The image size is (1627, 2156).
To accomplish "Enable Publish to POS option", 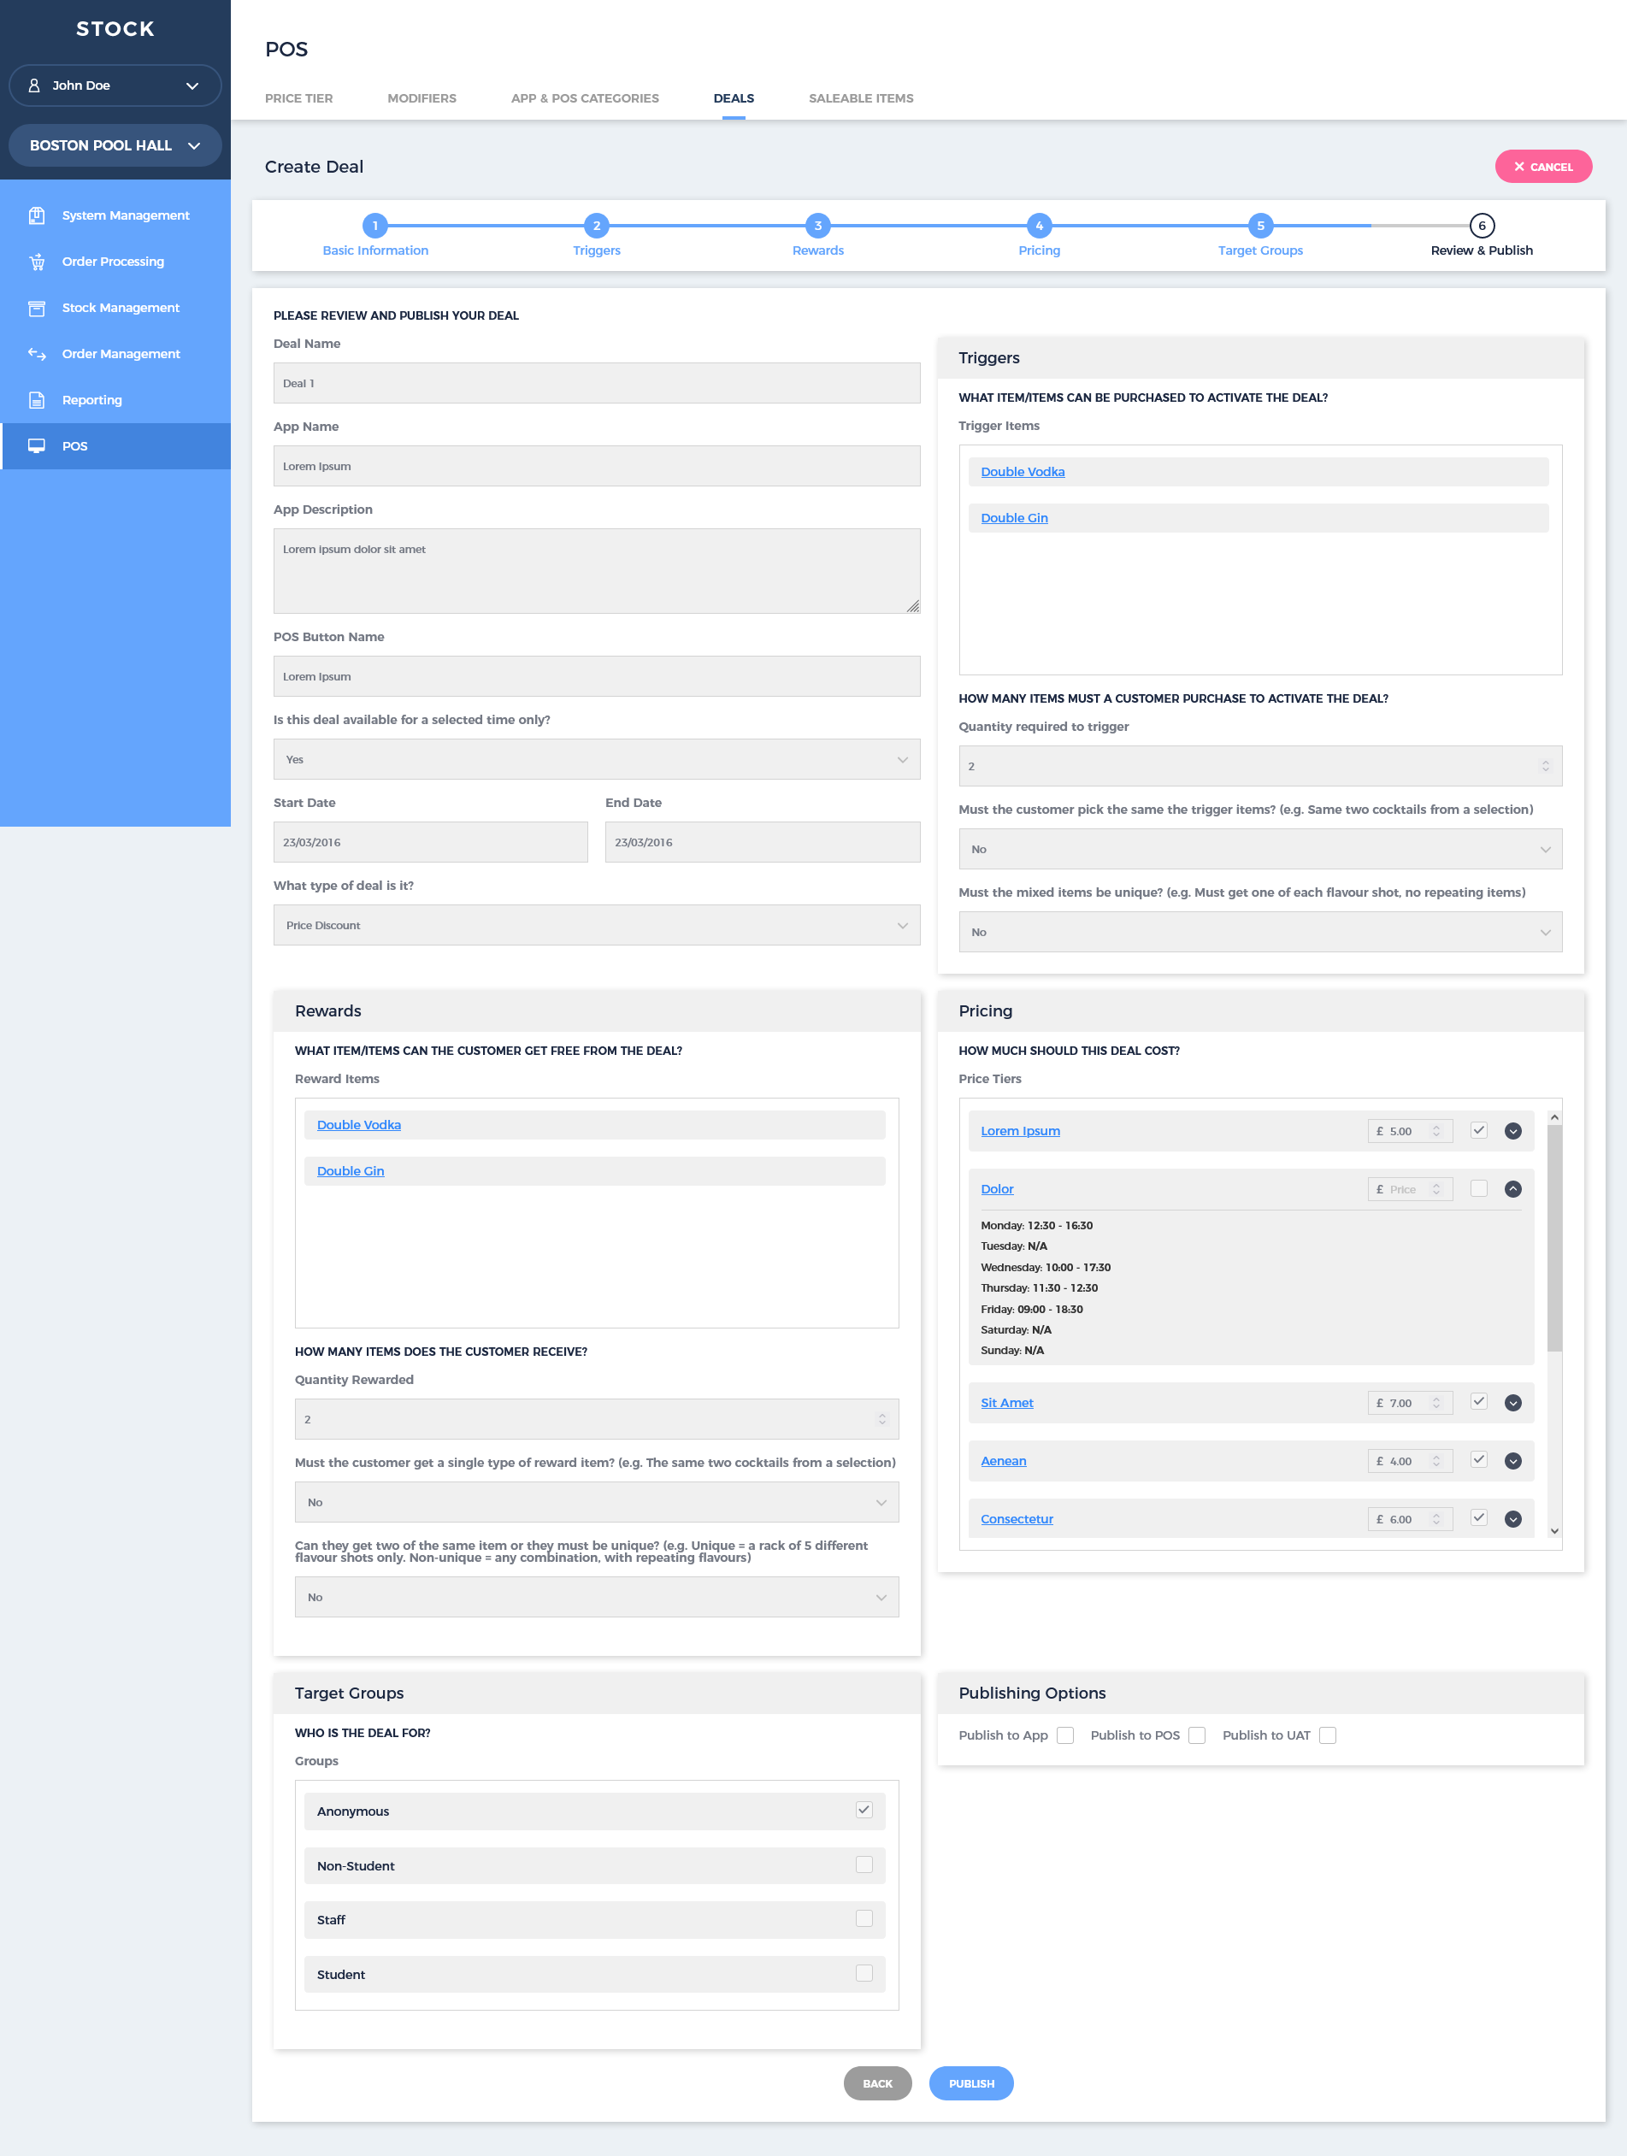I will point(1196,1735).
